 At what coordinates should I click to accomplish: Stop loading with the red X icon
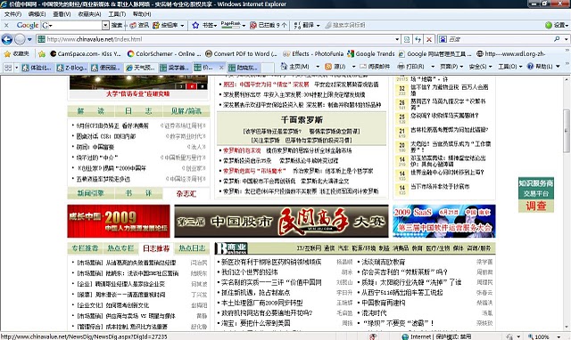(x=429, y=39)
